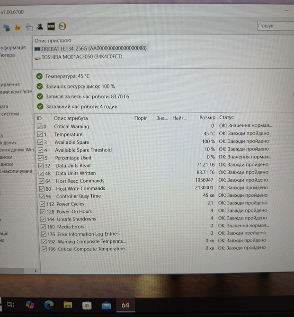Uncheck the Critical Warning attribute checkbox
This screenshot has height=317, width=294.
[x=39, y=127]
